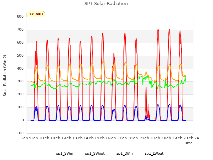The height and width of the screenshot is (160, 213).
Task: Click the 500 y-axis tick label
Action: pos(20,56)
